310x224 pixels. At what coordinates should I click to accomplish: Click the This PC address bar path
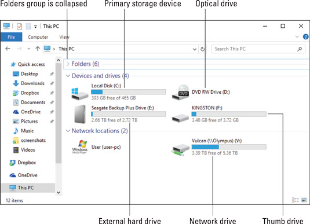[67, 49]
